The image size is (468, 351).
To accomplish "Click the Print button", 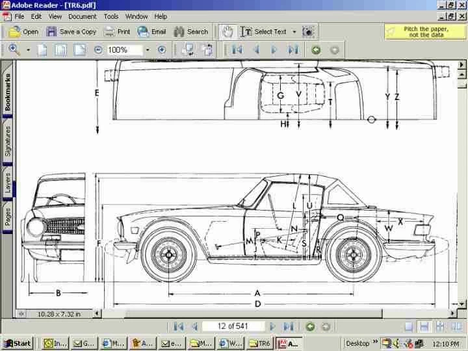I will coord(117,31).
